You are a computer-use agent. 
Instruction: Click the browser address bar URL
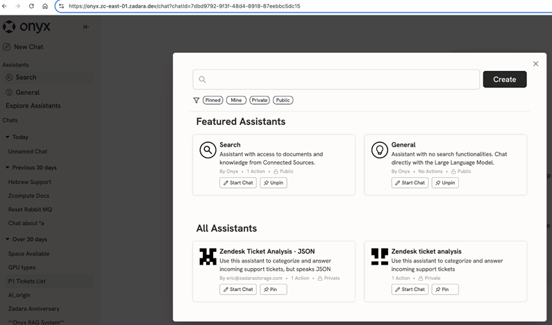point(185,6)
